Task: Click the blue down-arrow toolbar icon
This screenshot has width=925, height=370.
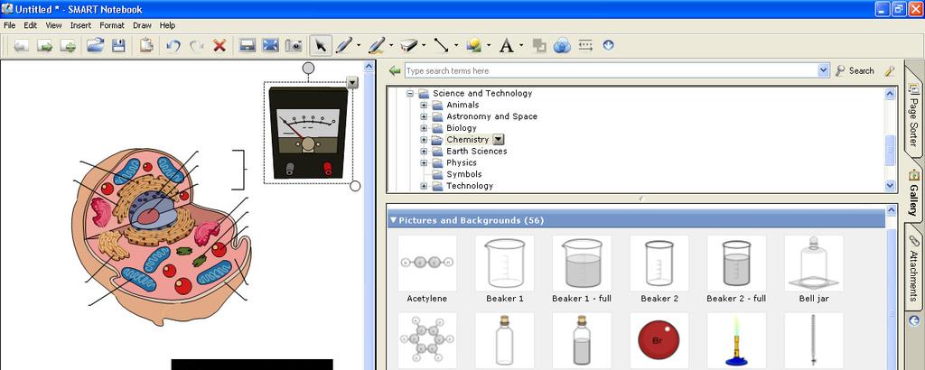Action: pos(608,45)
